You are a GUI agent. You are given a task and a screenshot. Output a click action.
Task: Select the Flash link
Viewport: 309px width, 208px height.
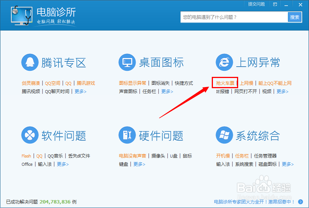[26, 156]
